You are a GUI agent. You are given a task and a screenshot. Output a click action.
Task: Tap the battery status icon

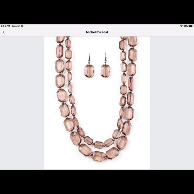[191, 26]
